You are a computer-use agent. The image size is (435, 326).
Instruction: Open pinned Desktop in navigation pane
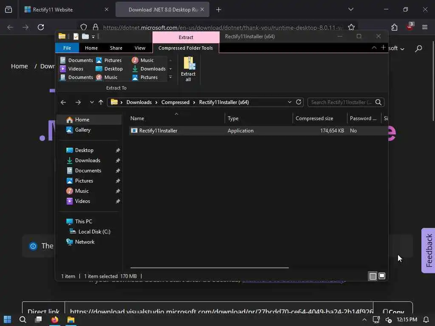coord(89,150)
